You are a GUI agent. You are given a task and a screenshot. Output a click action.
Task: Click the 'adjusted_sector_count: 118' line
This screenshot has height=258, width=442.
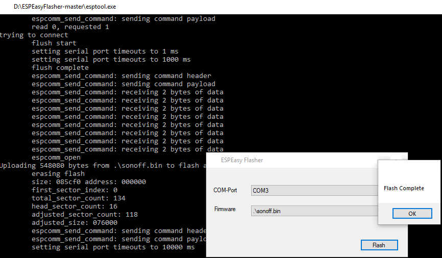click(x=85, y=214)
